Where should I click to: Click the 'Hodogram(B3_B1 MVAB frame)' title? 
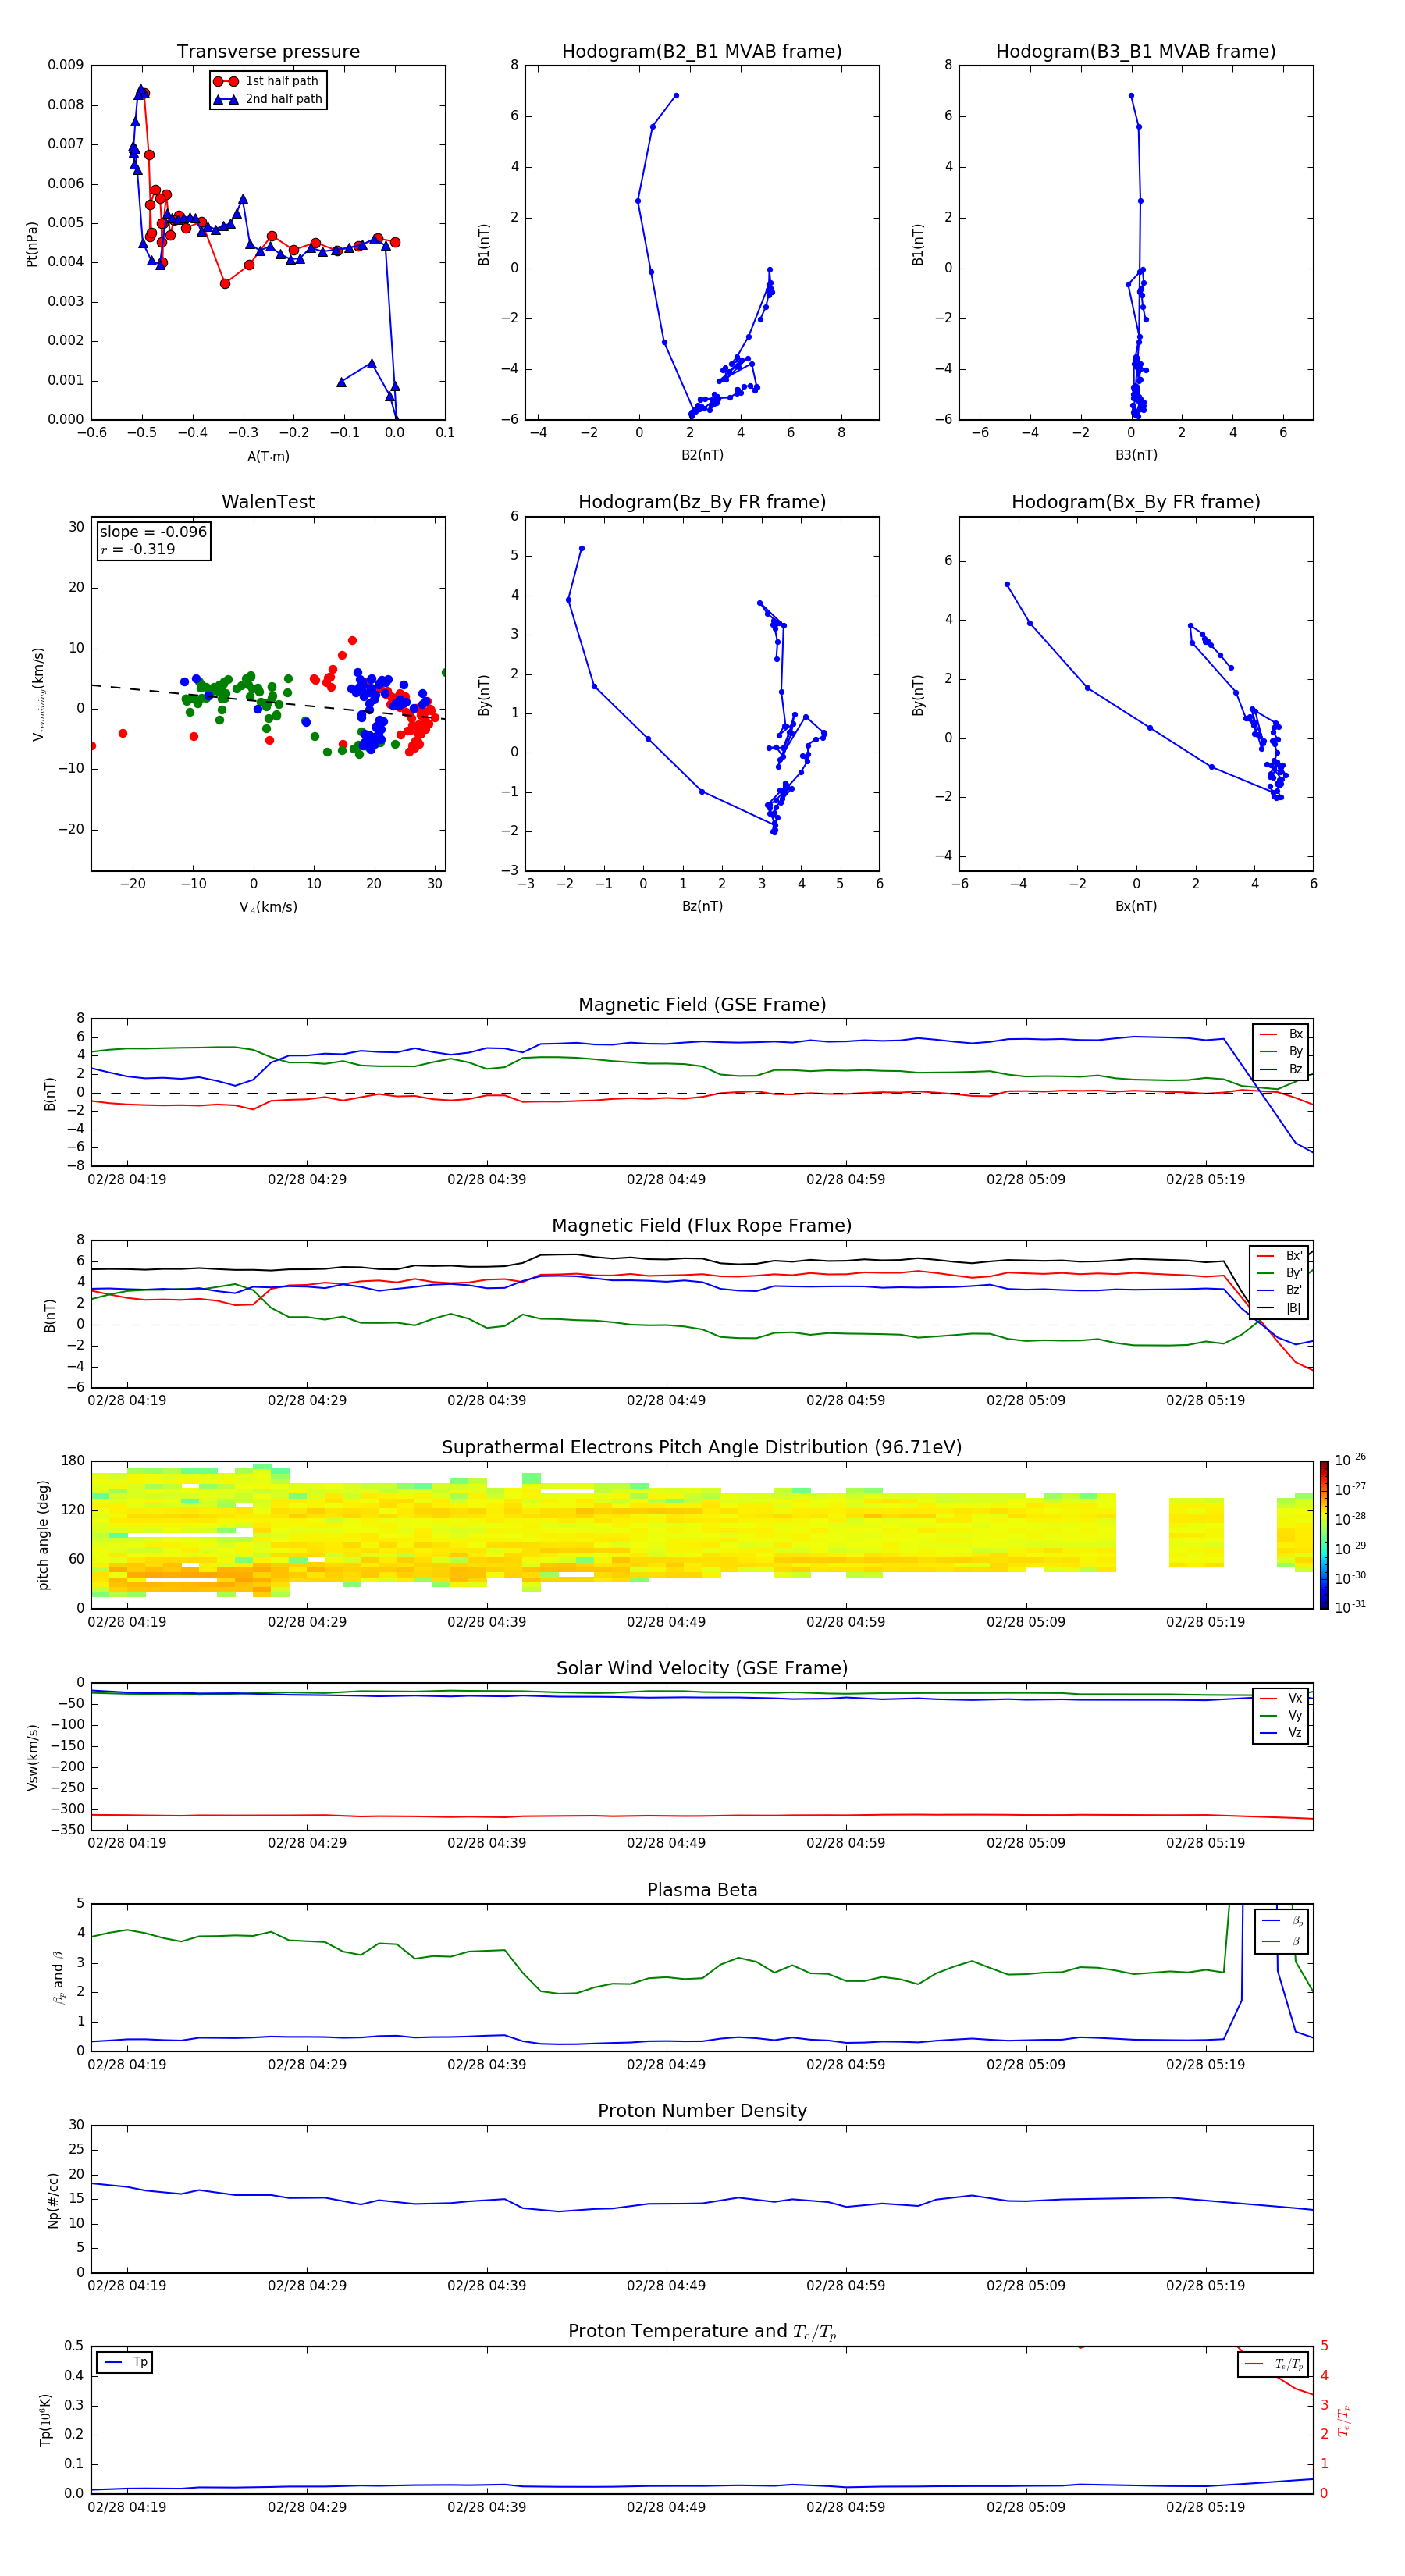pyautogui.click(x=1136, y=52)
